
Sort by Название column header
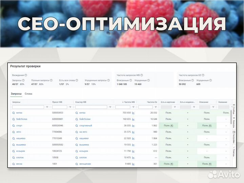point(223,102)
